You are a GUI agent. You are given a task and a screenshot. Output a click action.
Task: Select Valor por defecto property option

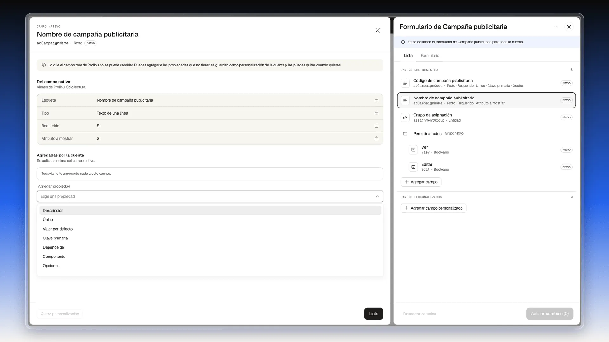(210, 229)
